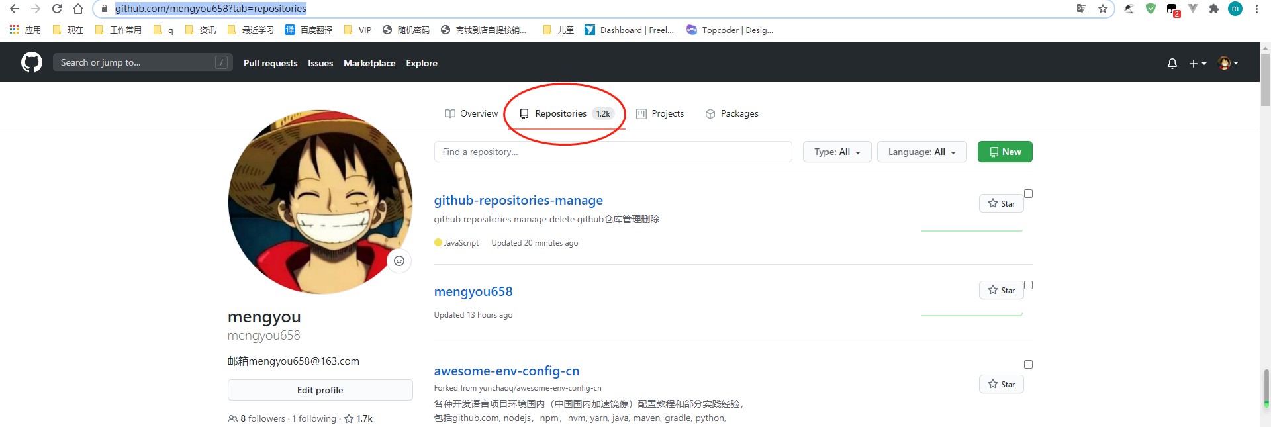Viewport: 1271px width, 427px height.
Task: Switch to the Projects tab
Action: (660, 113)
